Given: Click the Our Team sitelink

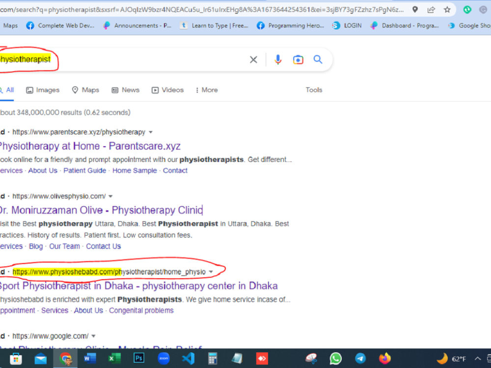Looking at the screenshot, I should click(64, 246).
